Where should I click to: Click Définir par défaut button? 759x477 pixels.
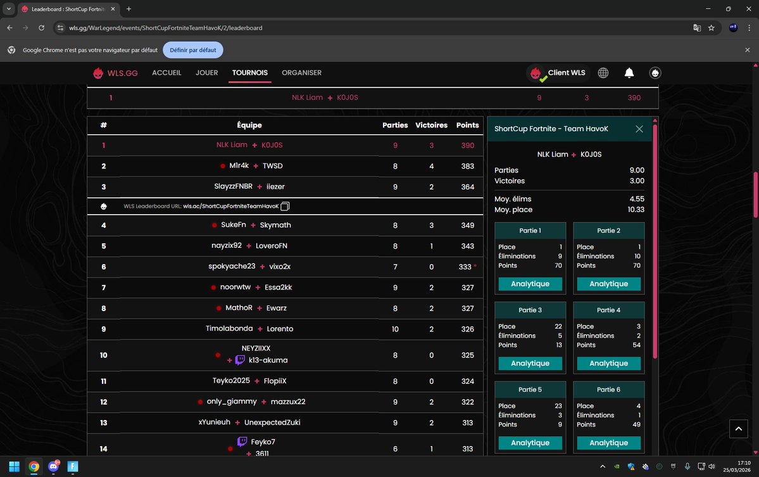tap(192, 50)
